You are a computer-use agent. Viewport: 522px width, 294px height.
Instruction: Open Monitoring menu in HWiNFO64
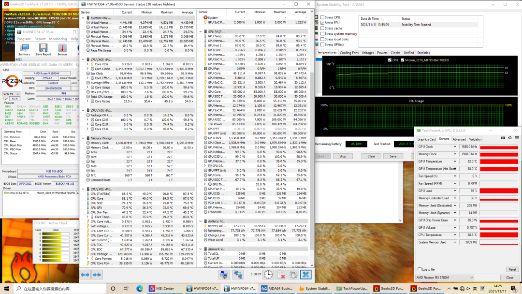tap(58, 39)
